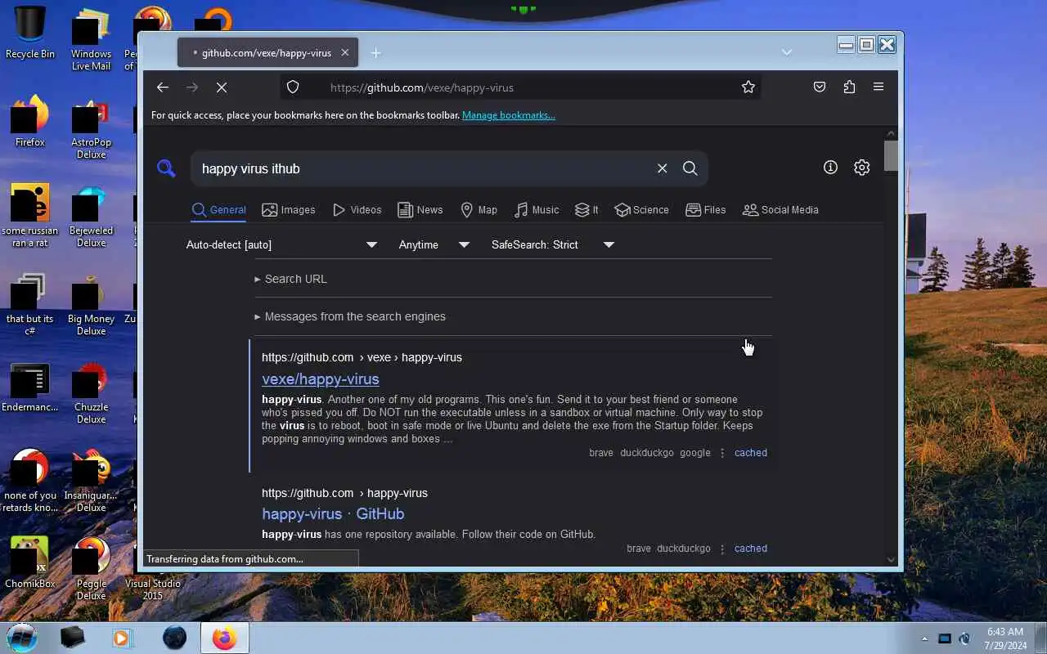Expand the Search URL section
Viewport: 1047px width, 654px height.
(x=290, y=279)
